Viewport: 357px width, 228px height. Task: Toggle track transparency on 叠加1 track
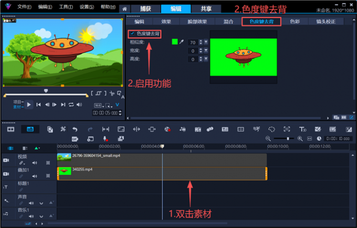[x=48, y=176]
